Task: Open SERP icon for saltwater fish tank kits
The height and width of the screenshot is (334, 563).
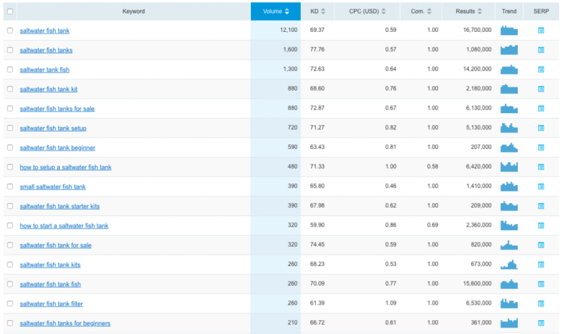Action: point(540,265)
